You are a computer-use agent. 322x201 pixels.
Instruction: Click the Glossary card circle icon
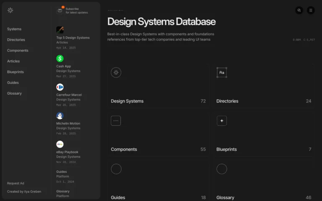(222, 169)
